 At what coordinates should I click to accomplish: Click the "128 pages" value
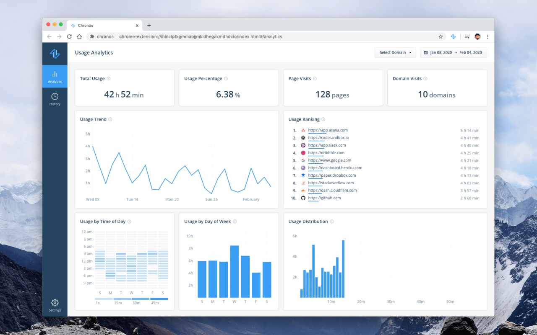click(x=332, y=95)
